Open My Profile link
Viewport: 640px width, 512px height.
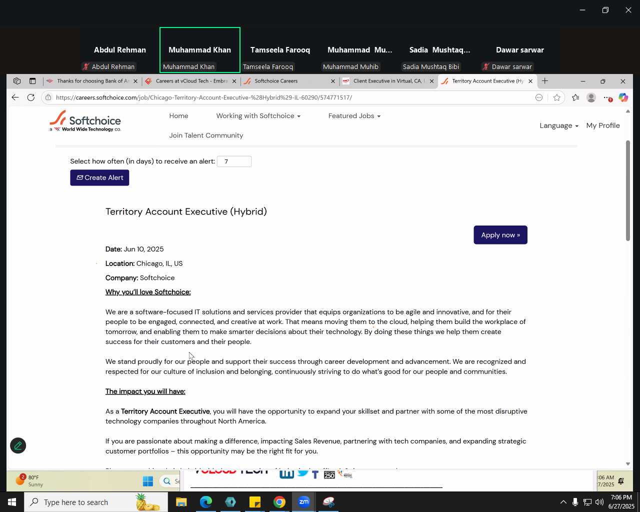603,125
